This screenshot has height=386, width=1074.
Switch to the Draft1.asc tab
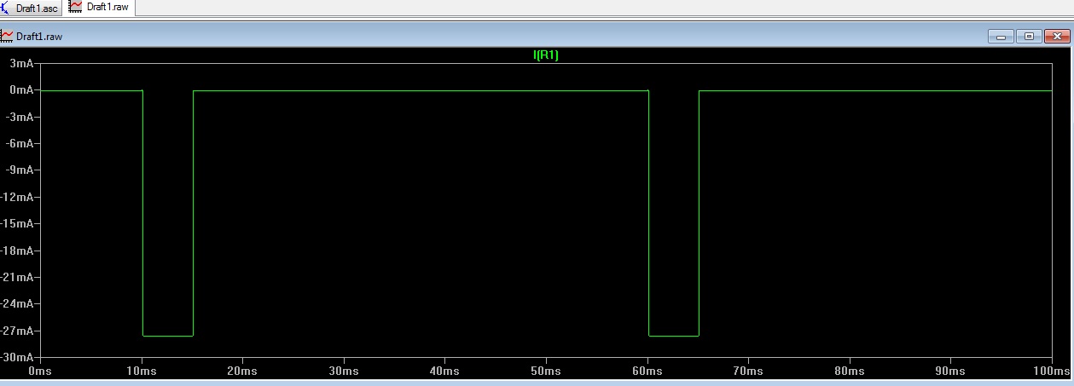pos(31,8)
